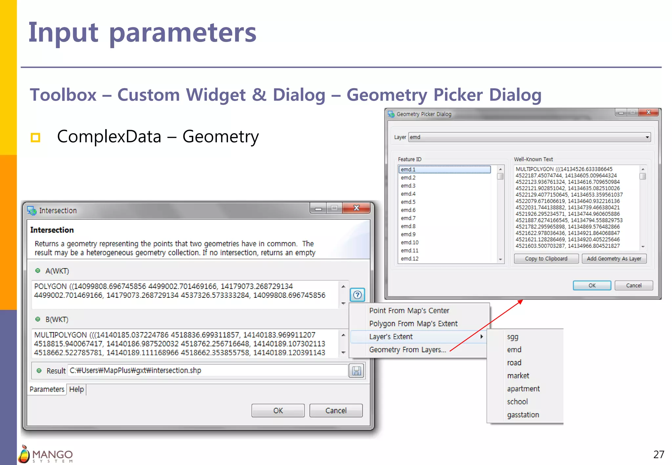Select feature emd.9 in list
The height and width of the screenshot is (465, 672).
(445, 234)
